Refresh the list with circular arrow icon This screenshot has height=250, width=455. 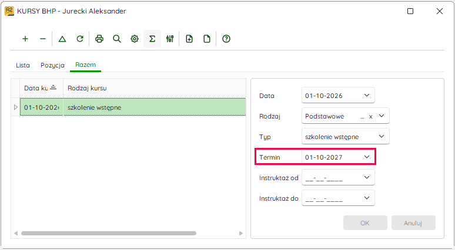point(80,39)
